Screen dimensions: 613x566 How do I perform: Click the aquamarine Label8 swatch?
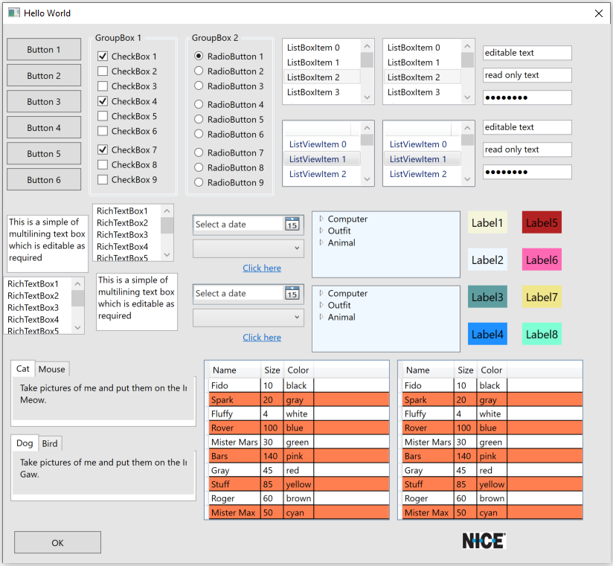(542, 334)
